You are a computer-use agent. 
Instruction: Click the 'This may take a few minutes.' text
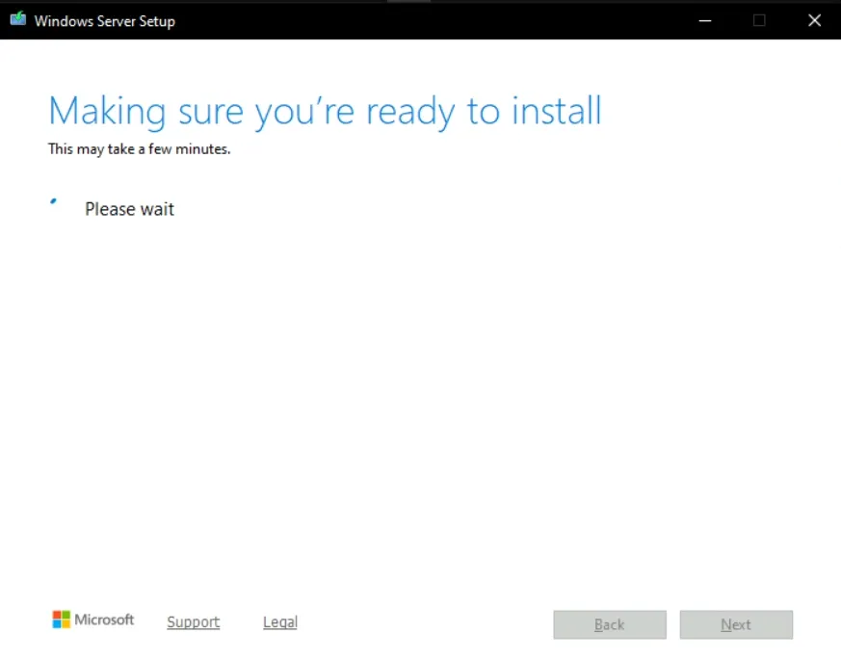click(140, 149)
